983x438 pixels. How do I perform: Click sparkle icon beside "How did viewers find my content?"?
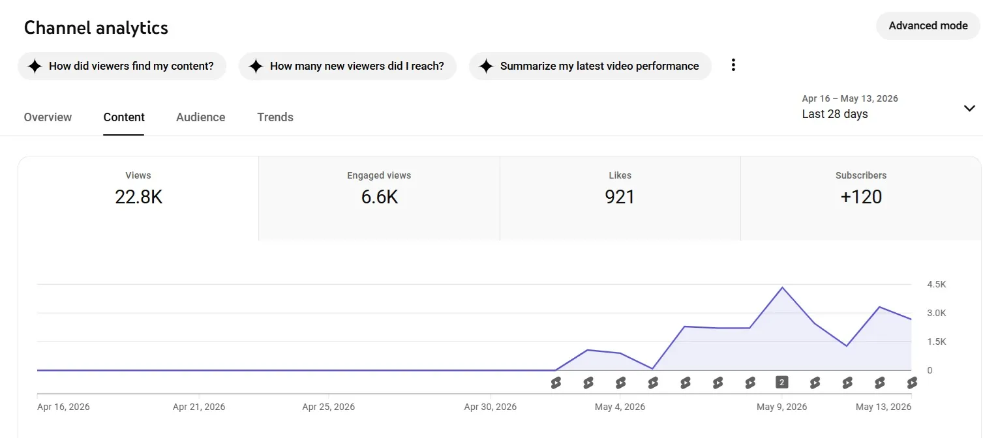pos(35,66)
